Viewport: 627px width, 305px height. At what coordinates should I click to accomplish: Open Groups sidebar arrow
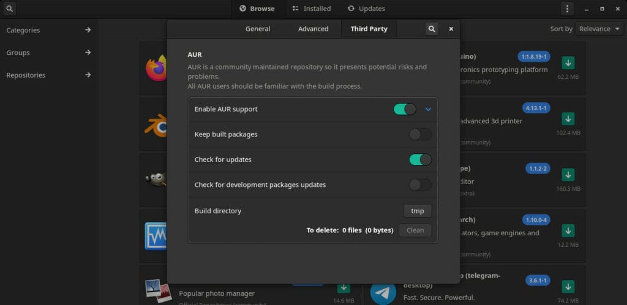pos(88,53)
